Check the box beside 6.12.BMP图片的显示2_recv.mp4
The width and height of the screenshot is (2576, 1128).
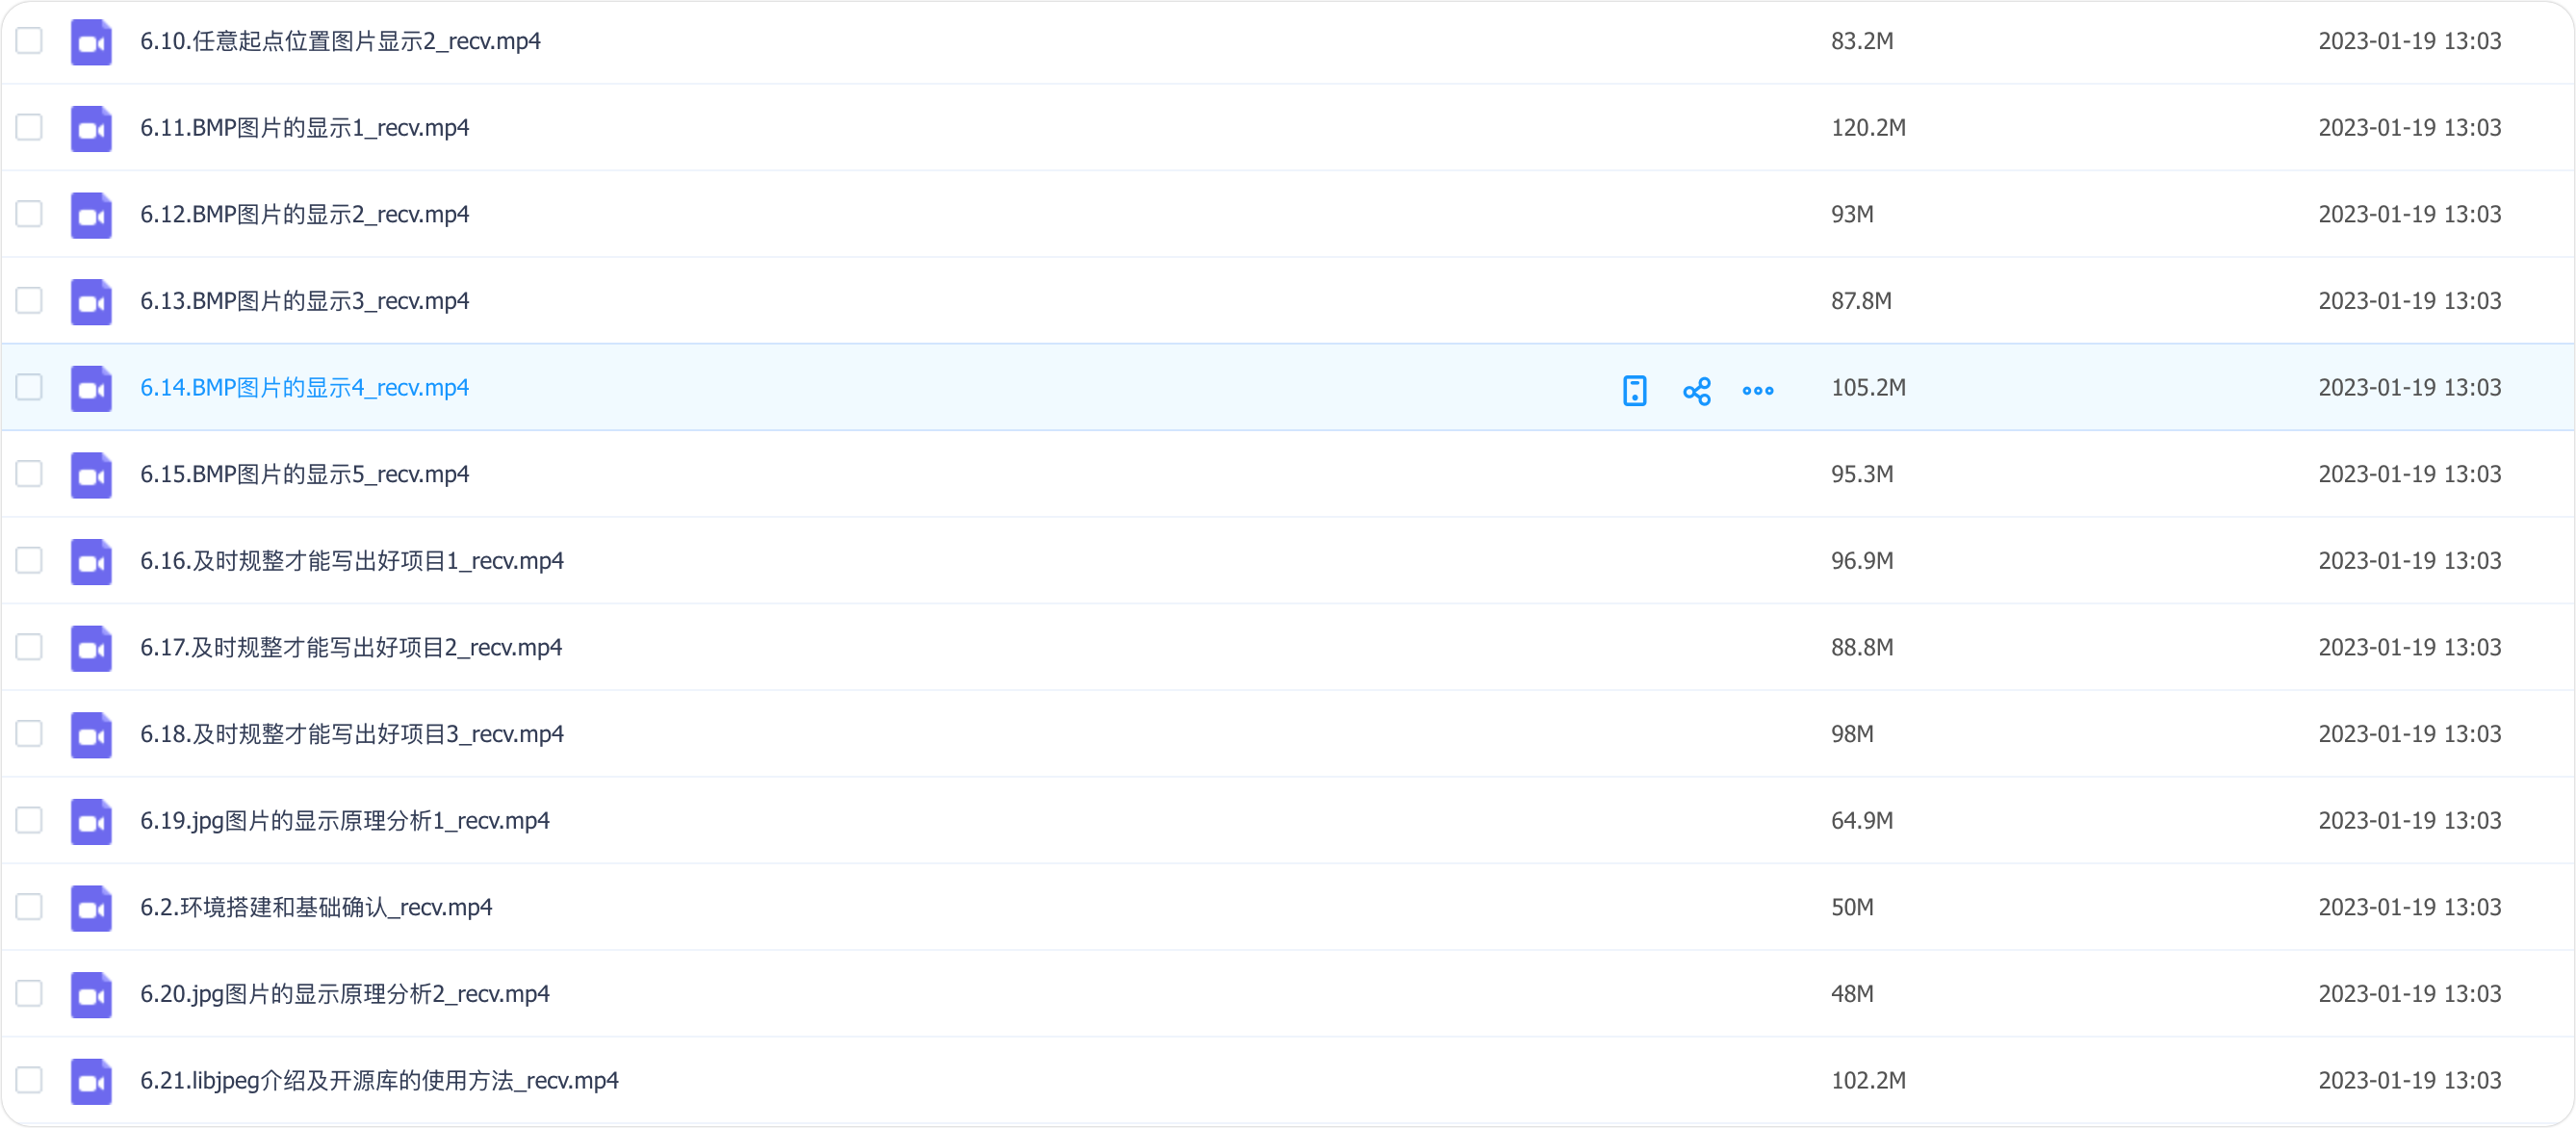point(29,214)
